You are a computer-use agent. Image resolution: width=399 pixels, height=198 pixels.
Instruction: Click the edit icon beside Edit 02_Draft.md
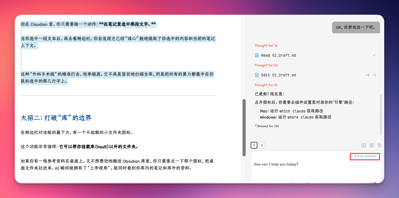coord(257,75)
